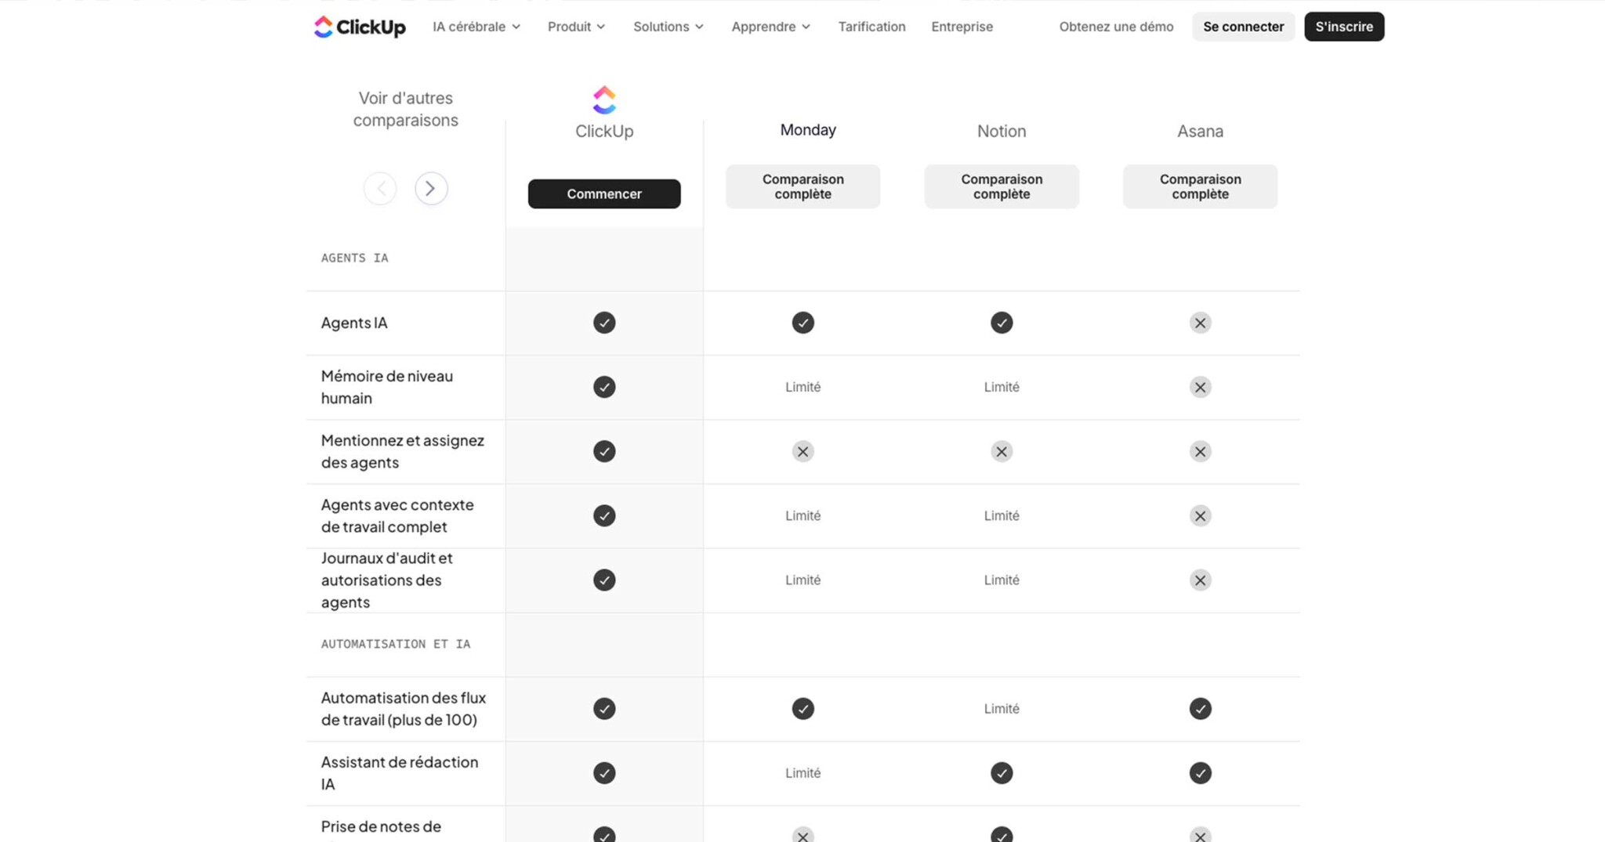Viewport: 1605px width, 842px height.
Task: Click the Notion column heading
Action: tap(1002, 131)
